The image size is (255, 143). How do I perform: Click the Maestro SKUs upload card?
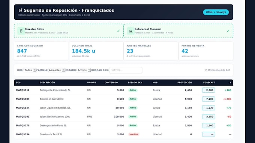pos(69,31)
